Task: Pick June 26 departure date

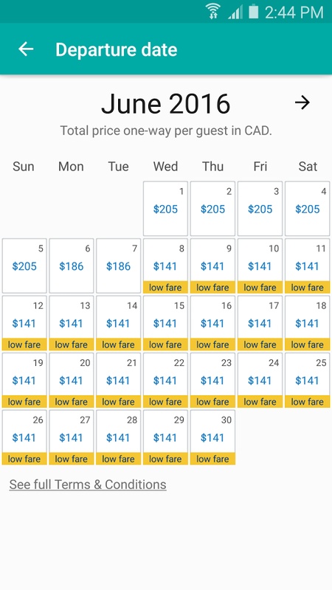Action: point(24,437)
